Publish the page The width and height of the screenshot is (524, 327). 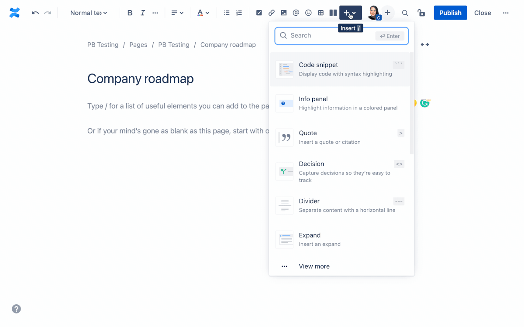(450, 13)
